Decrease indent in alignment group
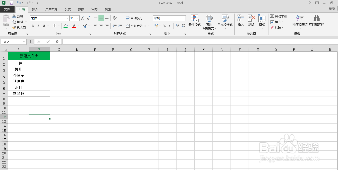Screen dimensions: 338x170 (x=115, y=26)
